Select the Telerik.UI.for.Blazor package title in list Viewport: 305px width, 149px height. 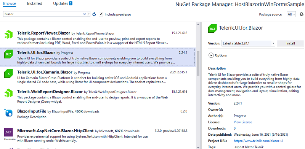point(36,52)
